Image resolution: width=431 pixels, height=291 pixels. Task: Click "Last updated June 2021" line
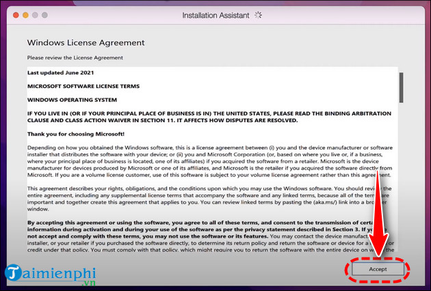(61, 72)
